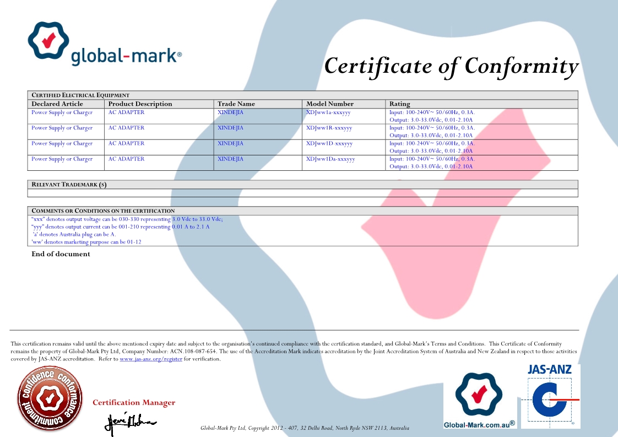Open the www.jas-anz.org/register link
Screen dimensions: 618x437
coord(151,359)
